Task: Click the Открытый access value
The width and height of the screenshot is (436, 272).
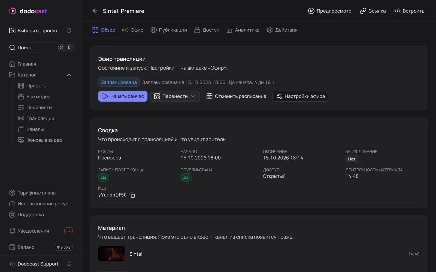Action: [x=274, y=176]
